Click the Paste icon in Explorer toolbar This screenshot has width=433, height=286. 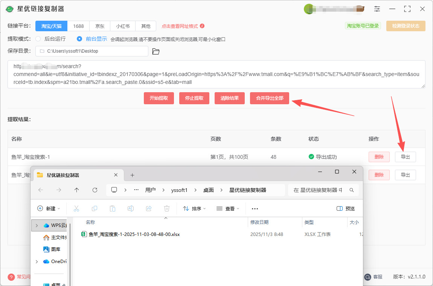click(x=113, y=208)
